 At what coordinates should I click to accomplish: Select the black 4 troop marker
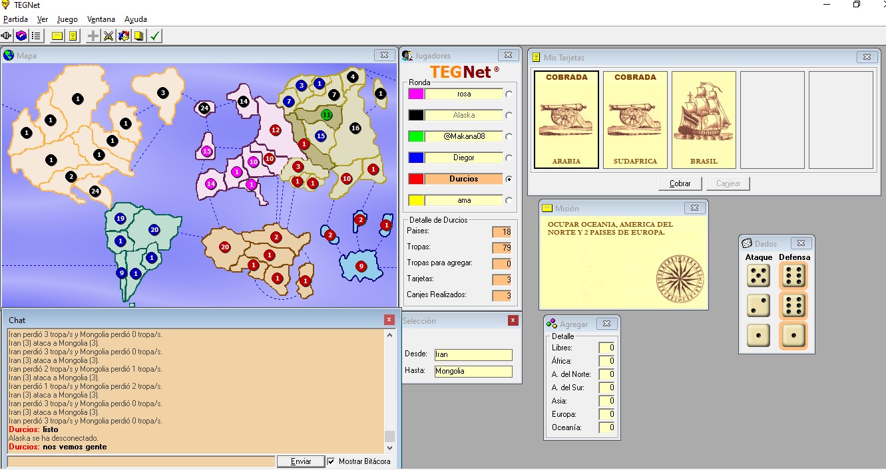click(353, 76)
